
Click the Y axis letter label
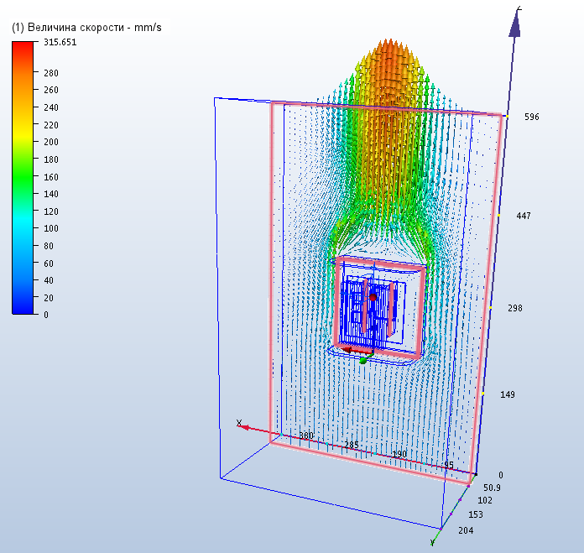[x=432, y=542]
